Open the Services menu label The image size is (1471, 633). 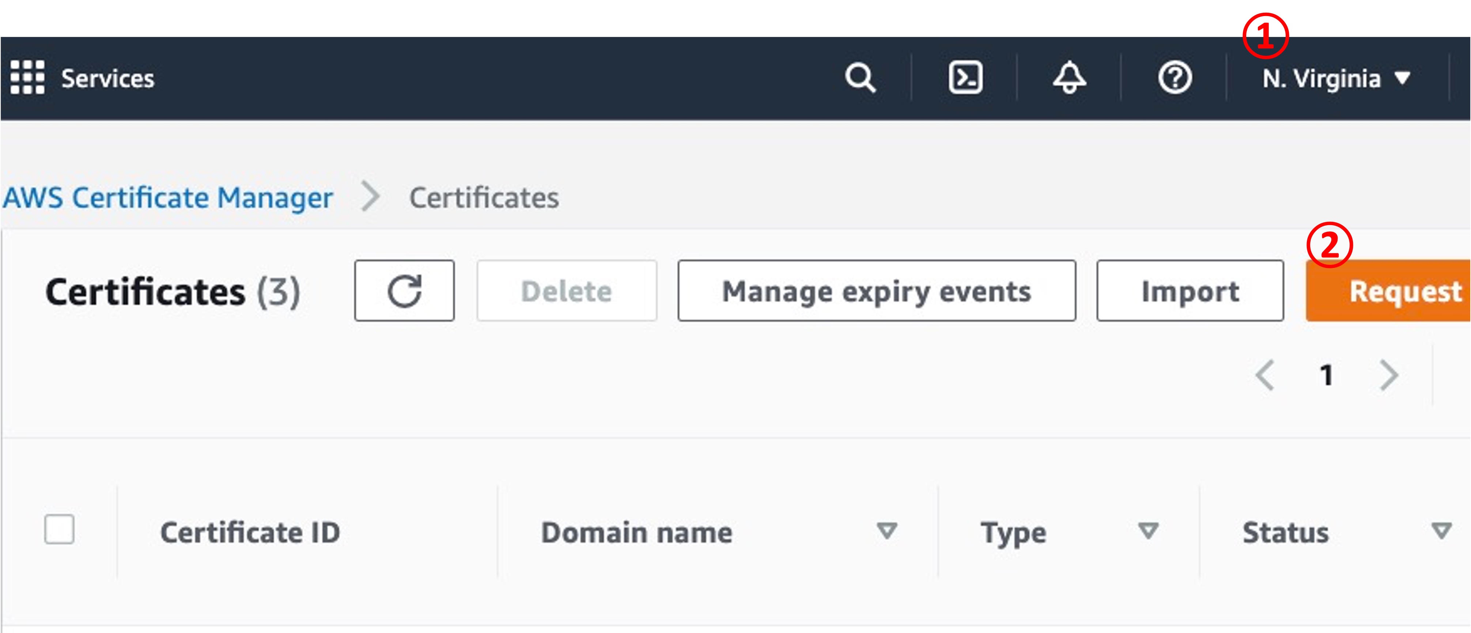click(107, 79)
